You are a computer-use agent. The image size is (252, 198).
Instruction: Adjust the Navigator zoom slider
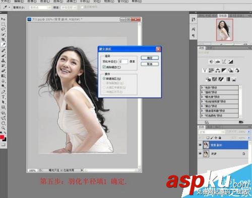click(x=233, y=44)
